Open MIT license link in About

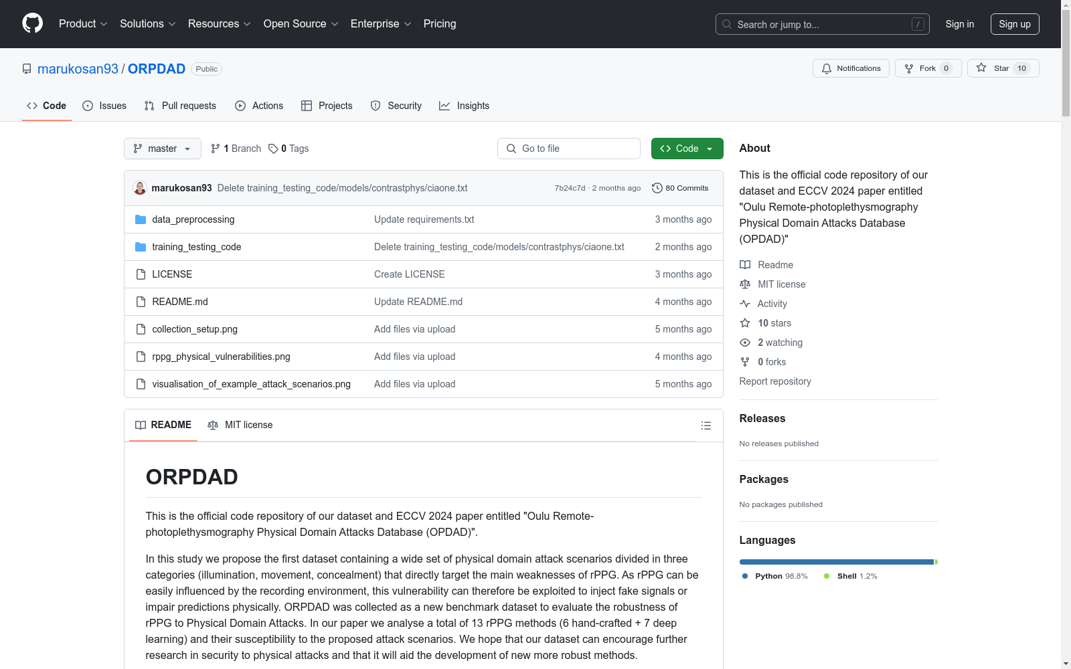tap(772, 284)
